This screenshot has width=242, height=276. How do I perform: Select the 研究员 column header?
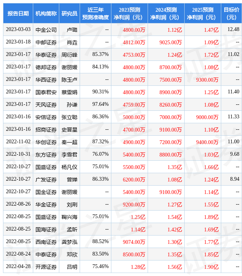[69, 14]
